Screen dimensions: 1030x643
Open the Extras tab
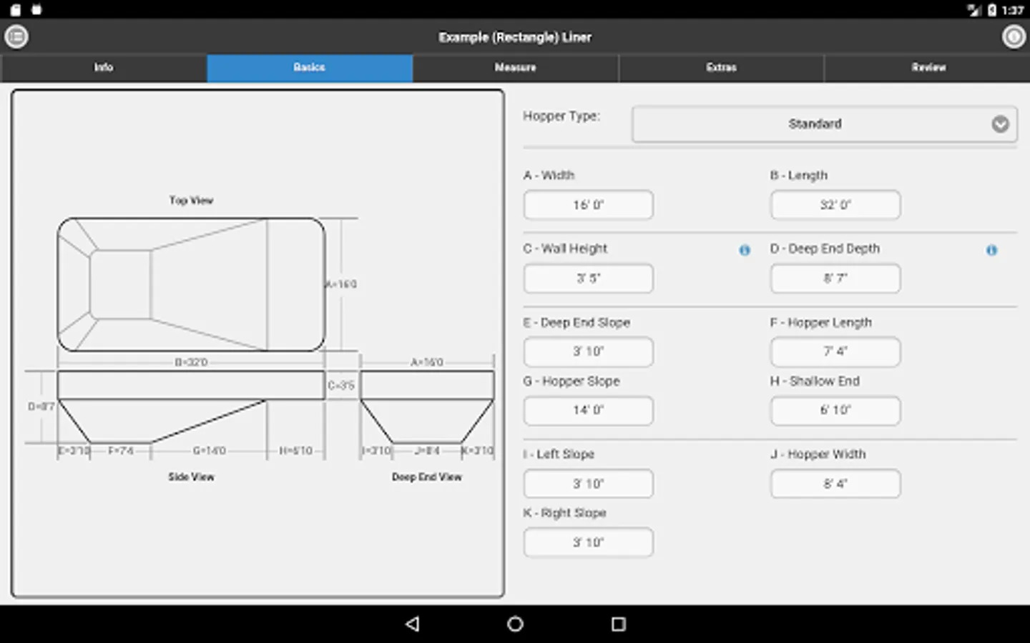pos(721,67)
